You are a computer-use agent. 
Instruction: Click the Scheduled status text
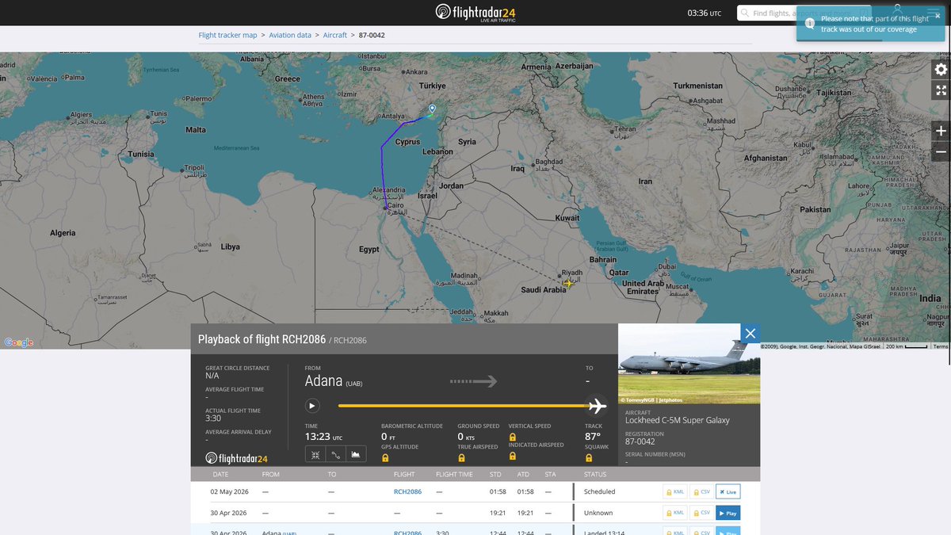599,491
